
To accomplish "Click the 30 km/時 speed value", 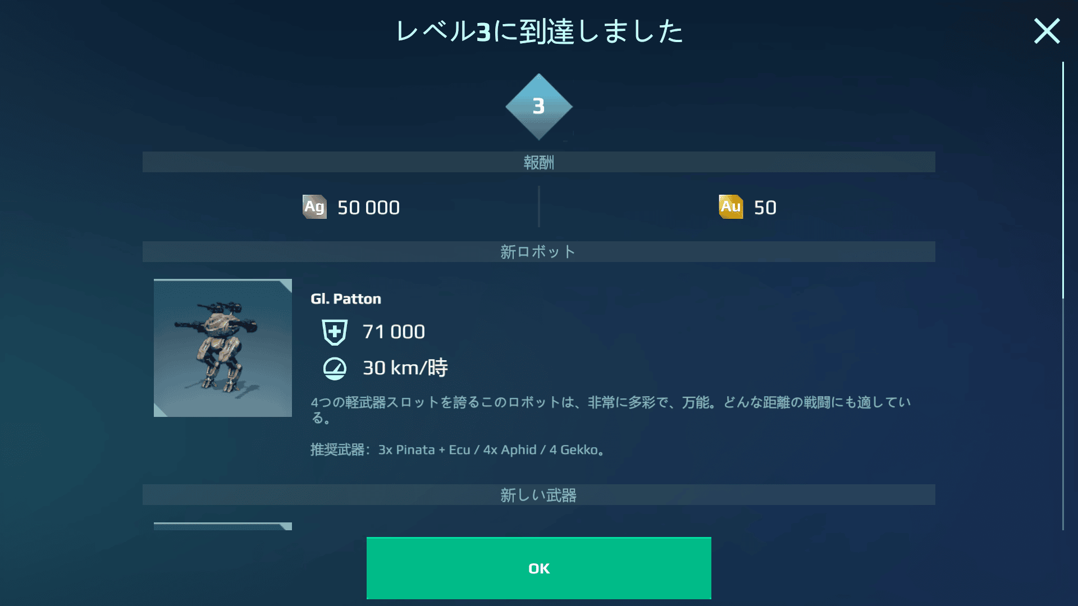I will [x=405, y=368].
